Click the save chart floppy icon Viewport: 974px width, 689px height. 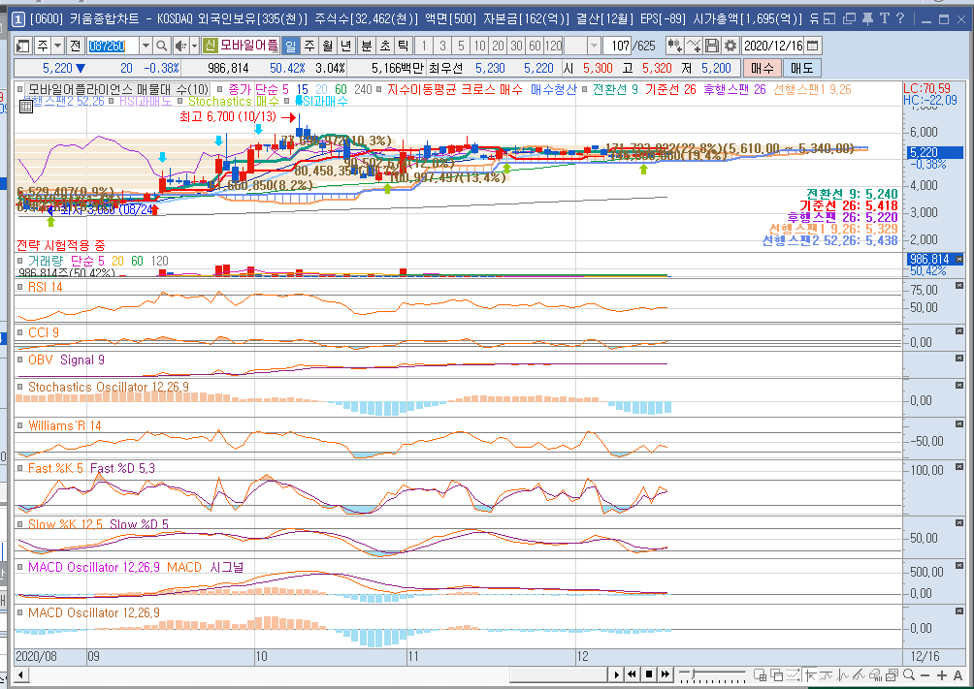tap(712, 46)
